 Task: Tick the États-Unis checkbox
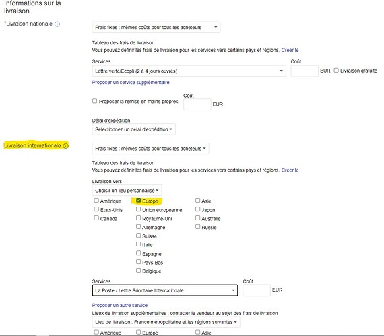[x=96, y=209]
